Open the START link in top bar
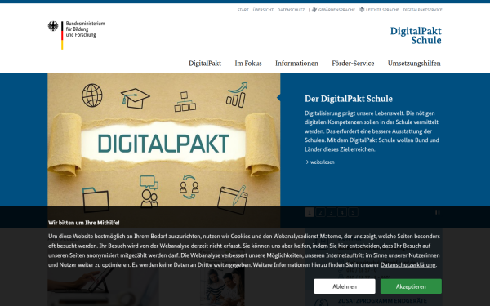 (243, 10)
